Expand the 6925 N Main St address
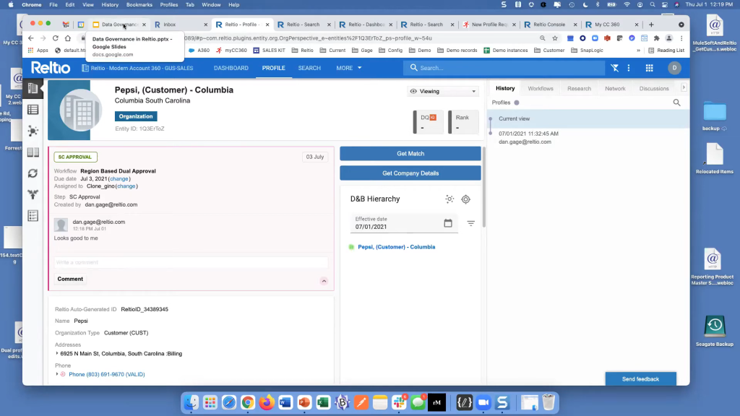 point(58,353)
